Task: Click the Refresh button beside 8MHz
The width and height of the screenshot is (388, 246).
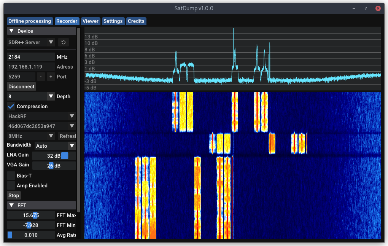Action: 67,136
